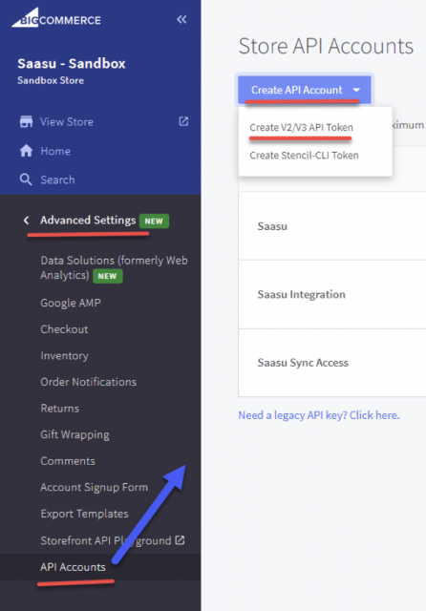Open Data Solutions settings
This screenshot has width=426, height=611.
pyautogui.click(x=114, y=267)
